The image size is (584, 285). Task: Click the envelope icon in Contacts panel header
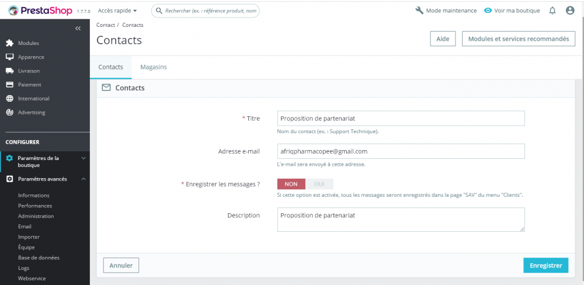pos(106,88)
